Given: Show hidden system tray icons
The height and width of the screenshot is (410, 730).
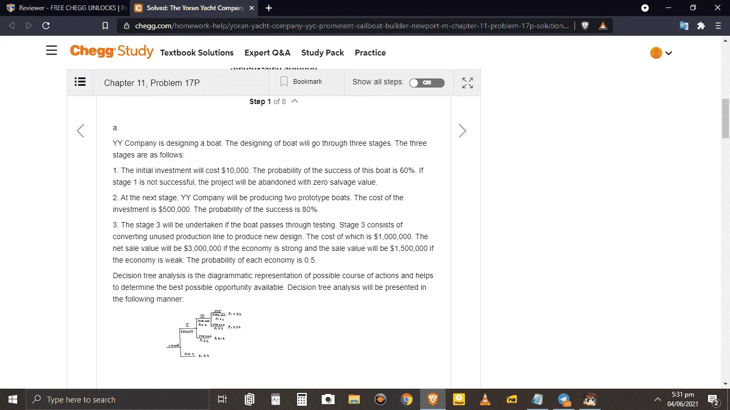Looking at the screenshot, I should pyautogui.click(x=658, y=399).
